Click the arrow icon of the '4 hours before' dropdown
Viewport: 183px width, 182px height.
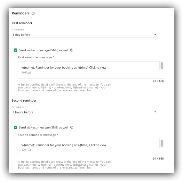[x=155, y=112]
